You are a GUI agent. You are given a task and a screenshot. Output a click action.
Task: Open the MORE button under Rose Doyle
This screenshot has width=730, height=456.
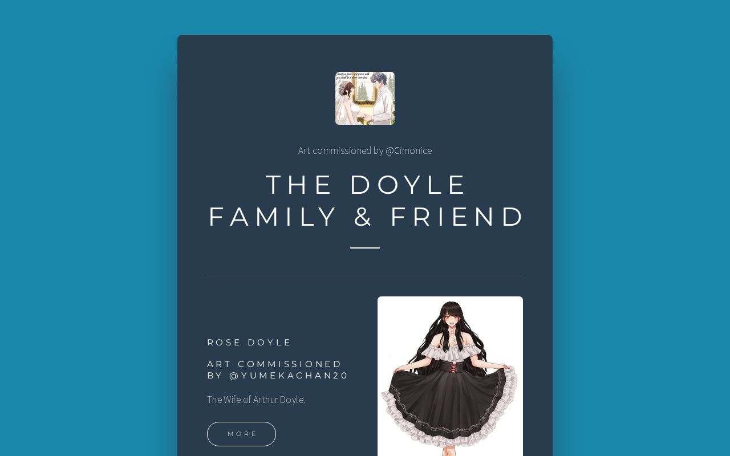click(x=241, y=434)
